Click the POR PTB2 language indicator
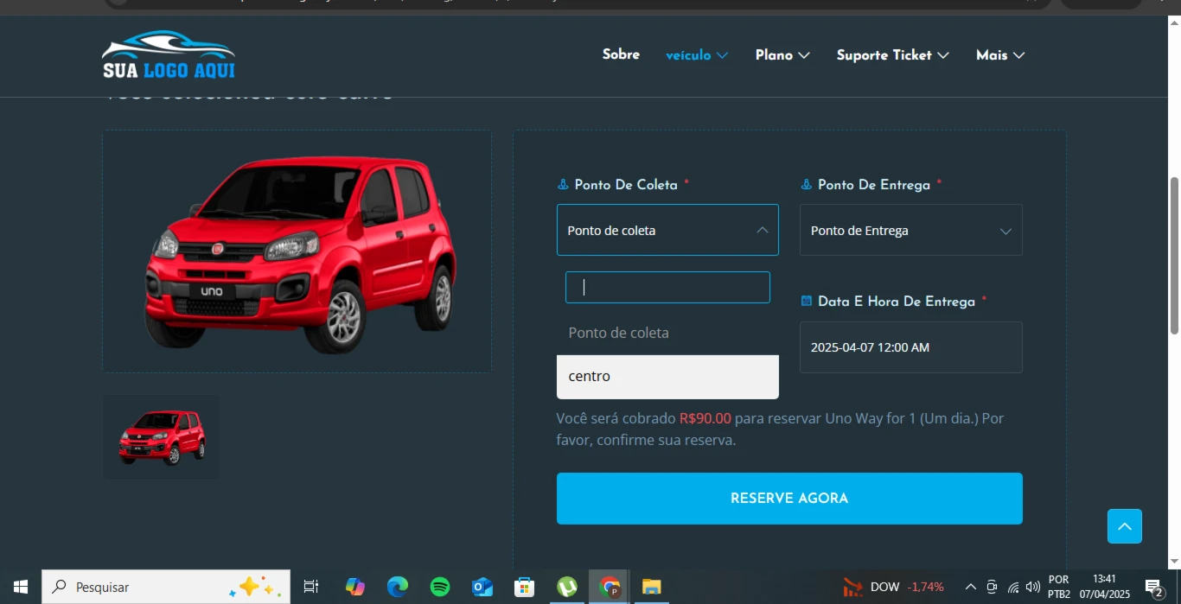The height and width of the screenshot is (604, 1181). point(1058,587)
